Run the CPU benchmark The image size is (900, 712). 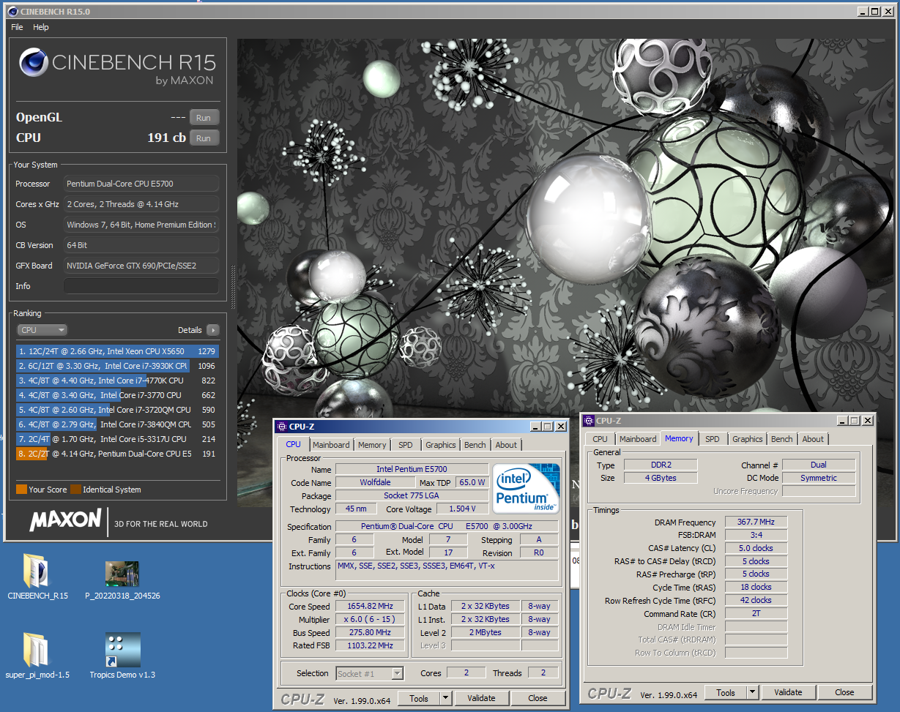[x=204, y=138]
